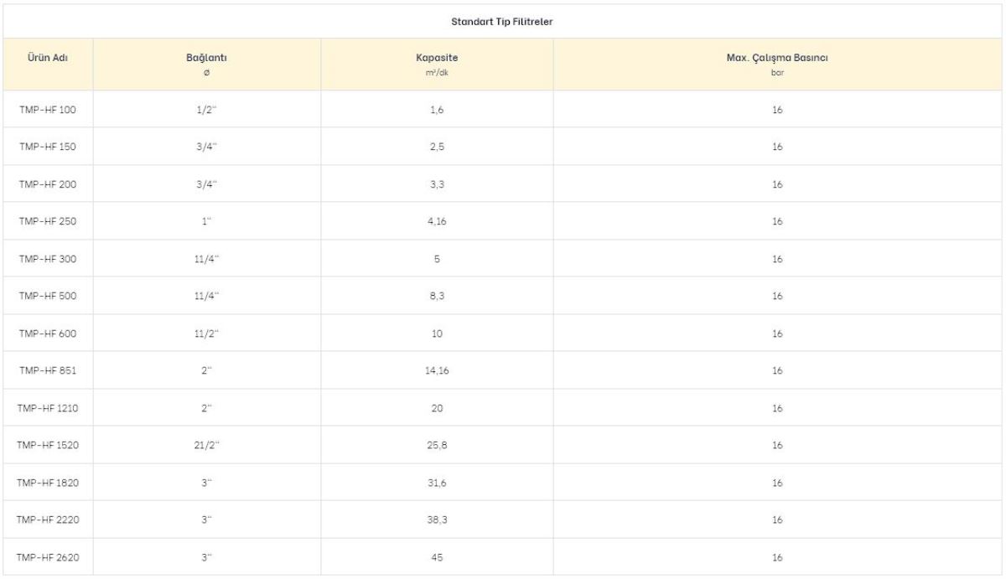This screenshot has width=1006, height=579.
Task: Click the TMP-HF 1820 product name
Action: pyautogui.click(x=48, y=483)
